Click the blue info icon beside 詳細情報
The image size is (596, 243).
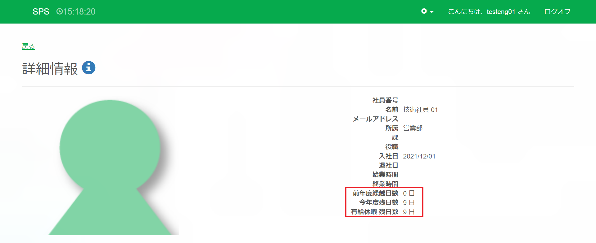(88, 67)
